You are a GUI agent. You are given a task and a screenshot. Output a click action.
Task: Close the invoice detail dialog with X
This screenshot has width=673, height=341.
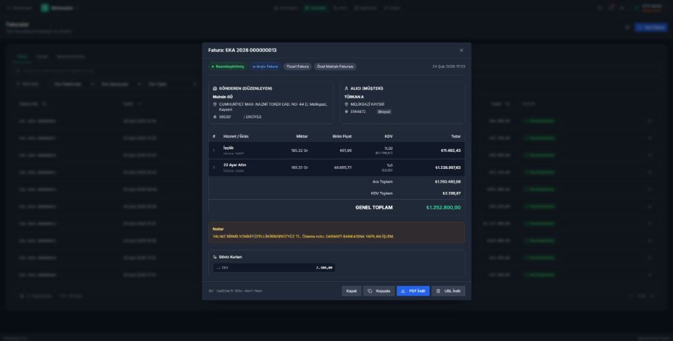coord(461,50)
